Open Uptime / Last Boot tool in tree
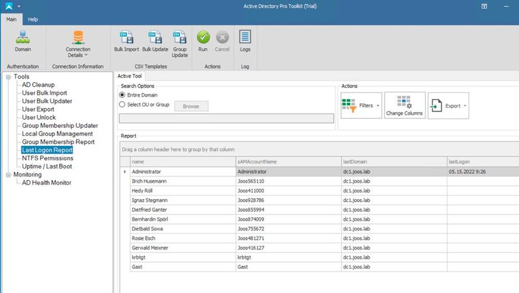The image size is (519, 293). point(47,167)
